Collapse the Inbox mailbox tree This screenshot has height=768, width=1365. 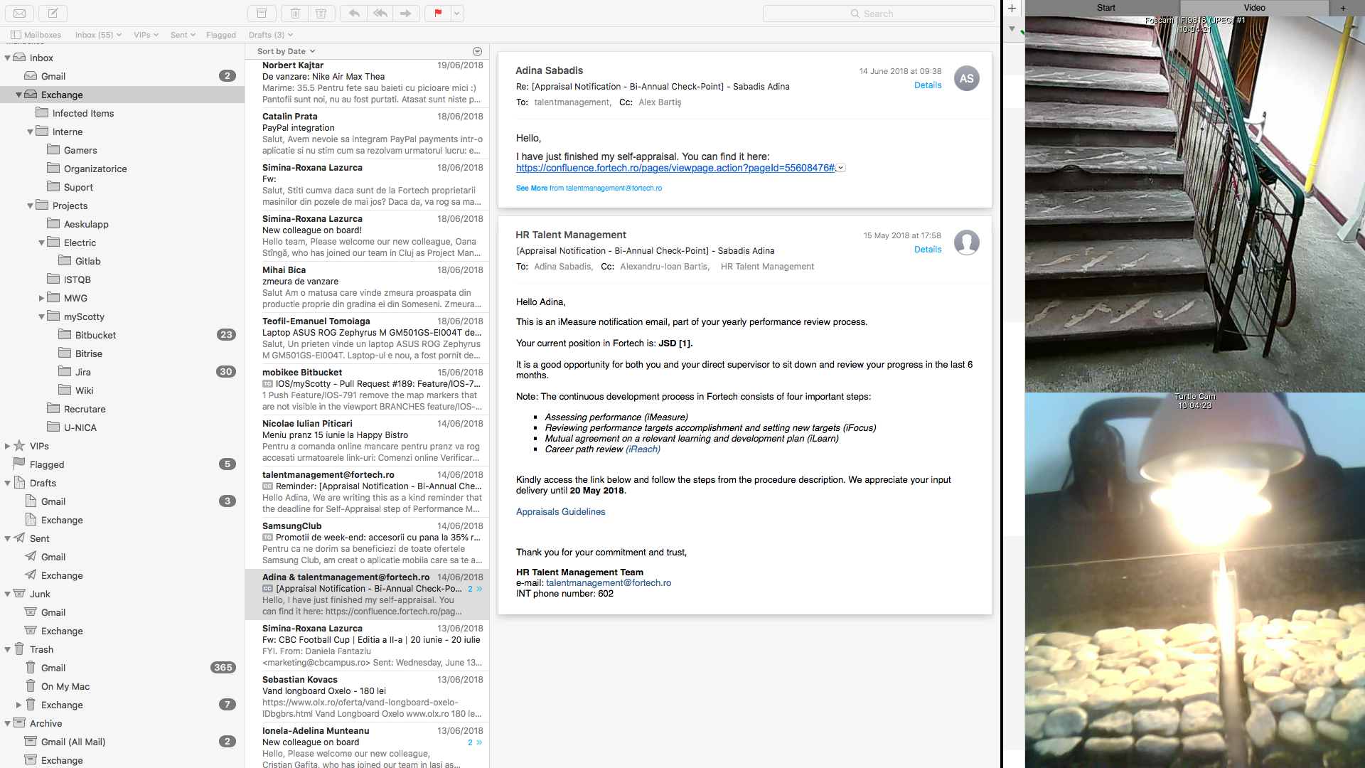point(8,58)
